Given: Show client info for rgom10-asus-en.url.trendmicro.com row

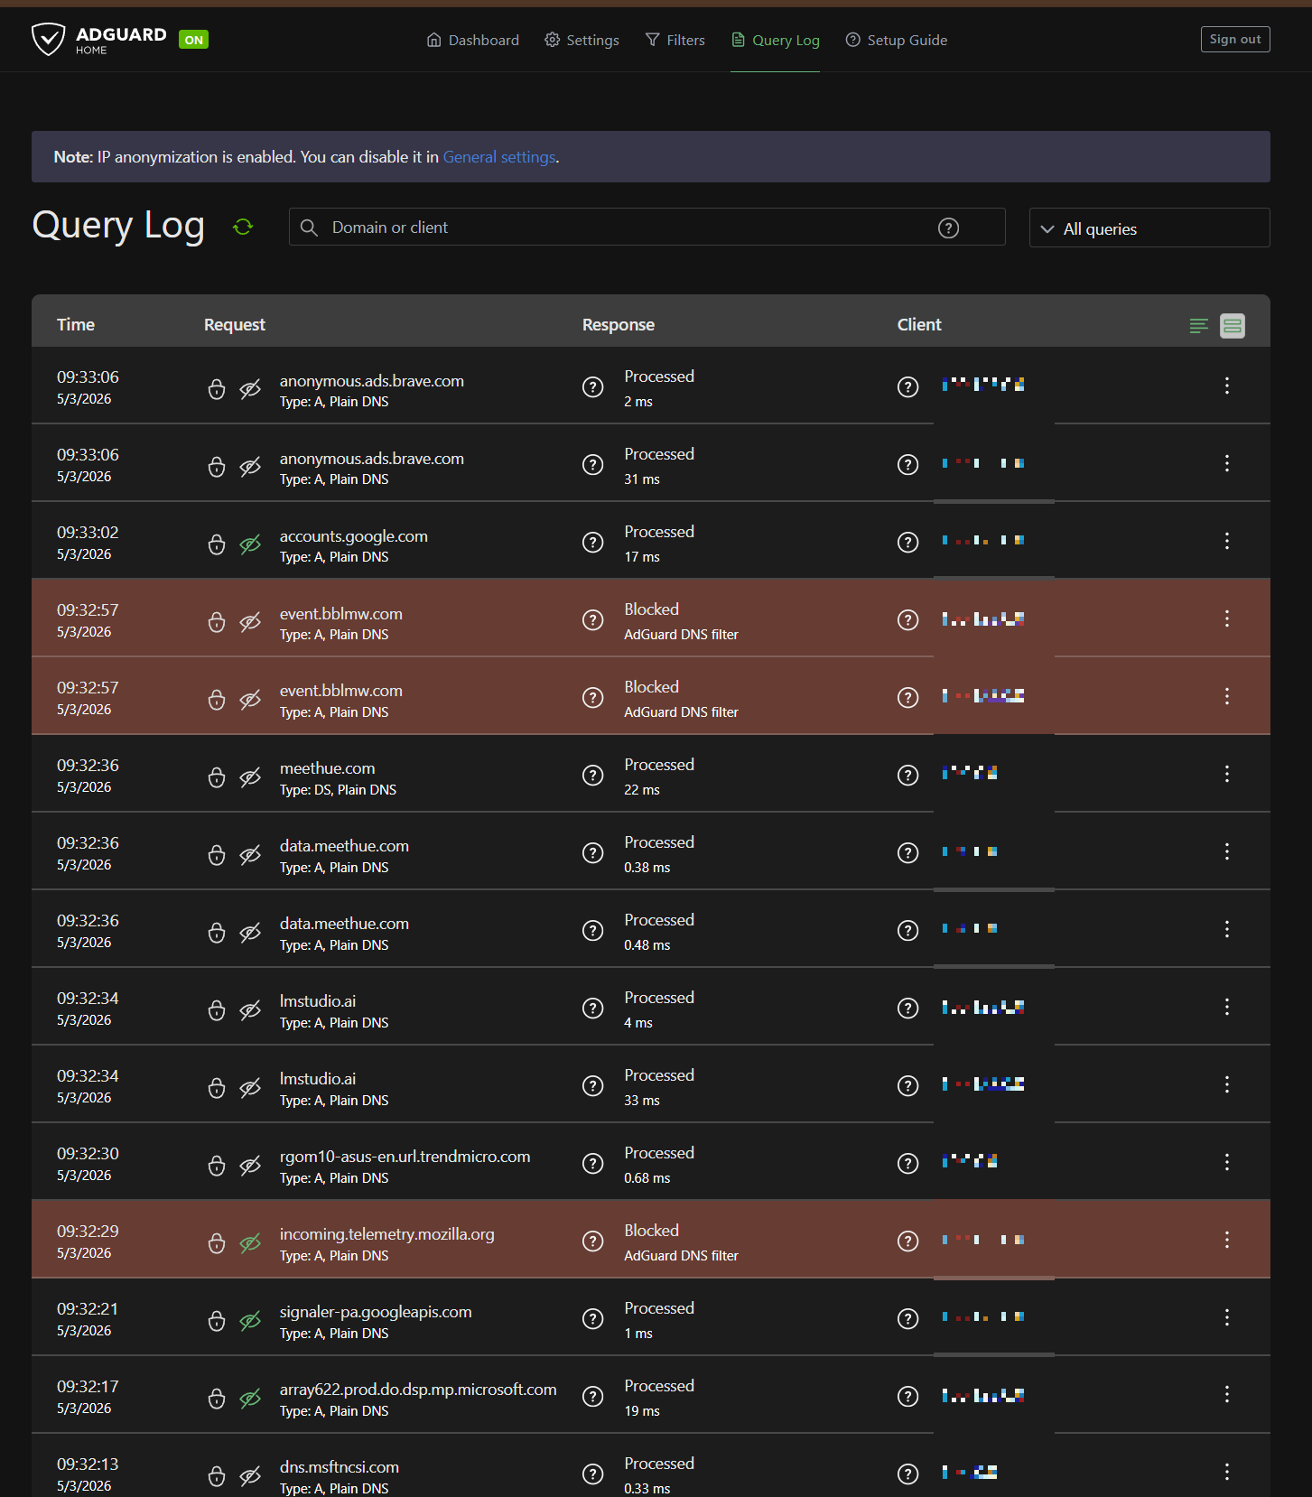Looking at the screenshot, I should click(x=907, y=1164).
